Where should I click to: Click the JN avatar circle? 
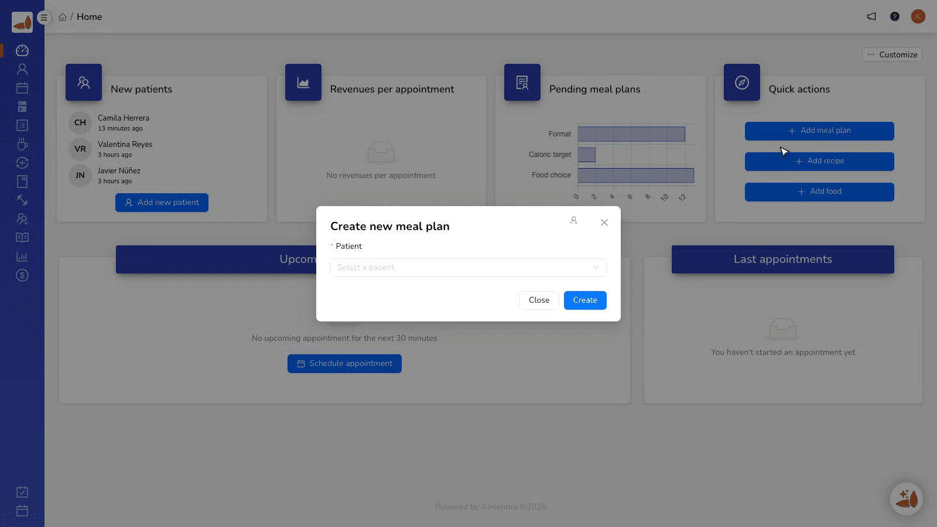pyautogui.click(x=80, y=176)
